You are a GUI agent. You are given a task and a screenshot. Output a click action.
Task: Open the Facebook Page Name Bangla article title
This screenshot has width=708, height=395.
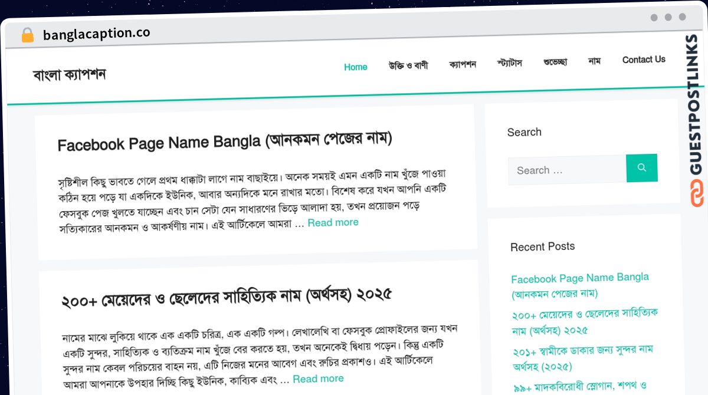coord(225,142)
